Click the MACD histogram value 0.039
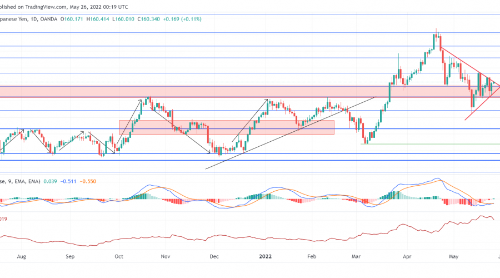Viewport: 500px width, 278px height. tap(50, 181)
